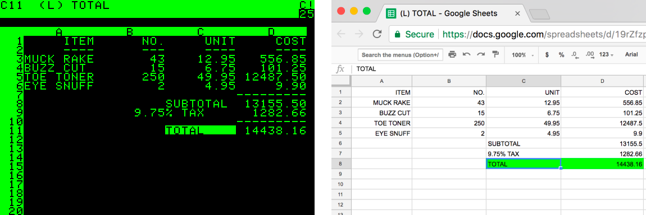Click the 9.75% TAX cell in Sheets
This screenshot has width=646, height=215.
pos(524,155)
